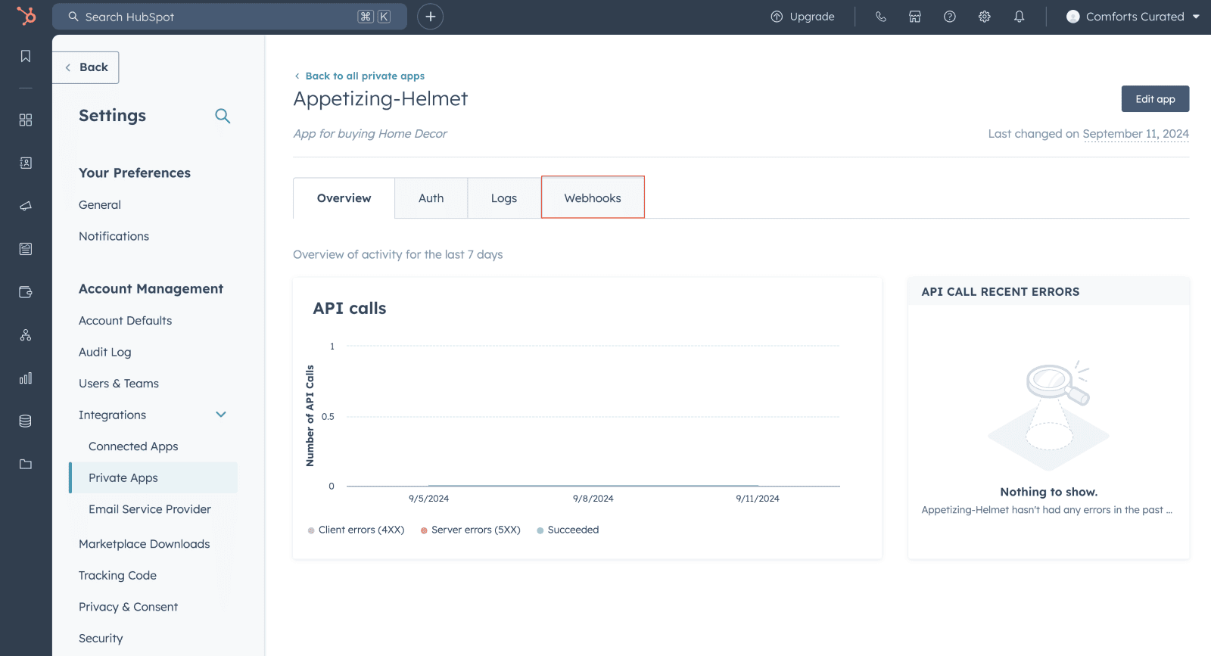The image size is (1211, 656).
Task: Open the Automation workflows icon
Action: tap(26, 335)
